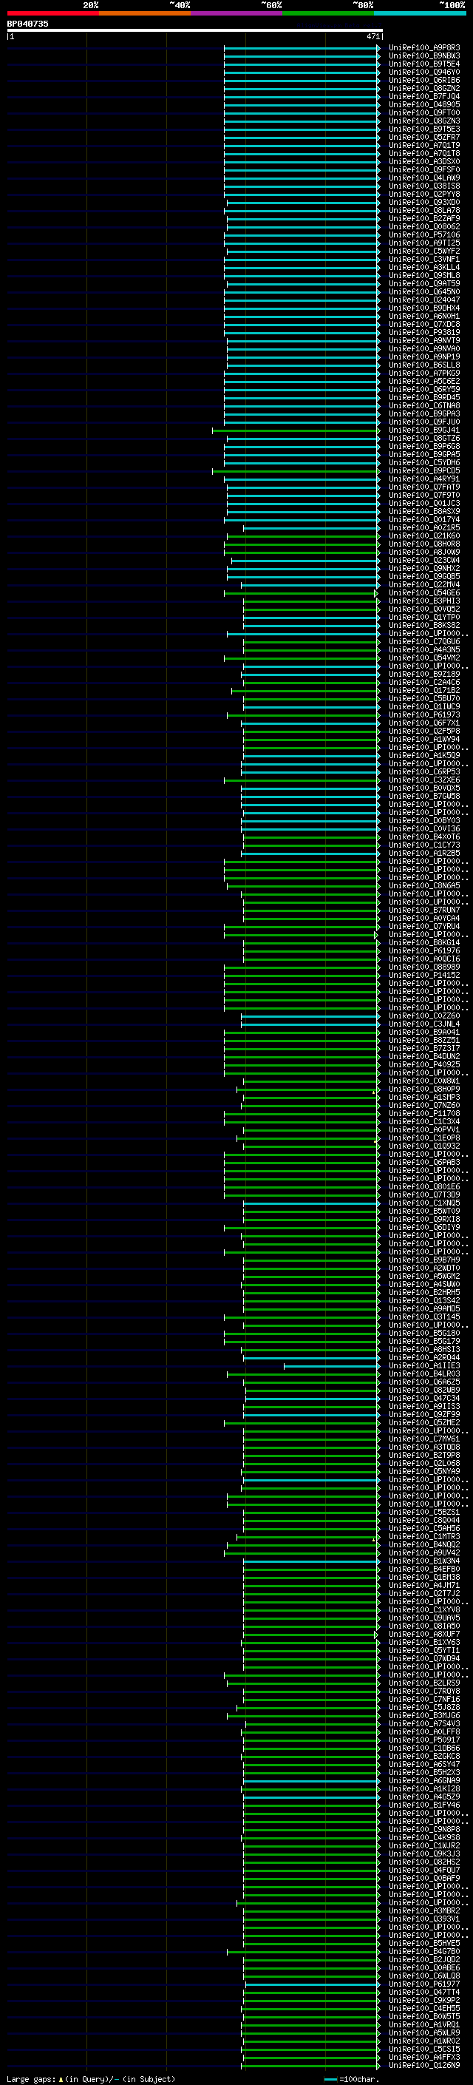This screenshot has height=2085, width=473.
Task: Open hit UniRef100_Q6RIB6
Action: point(423,80)
